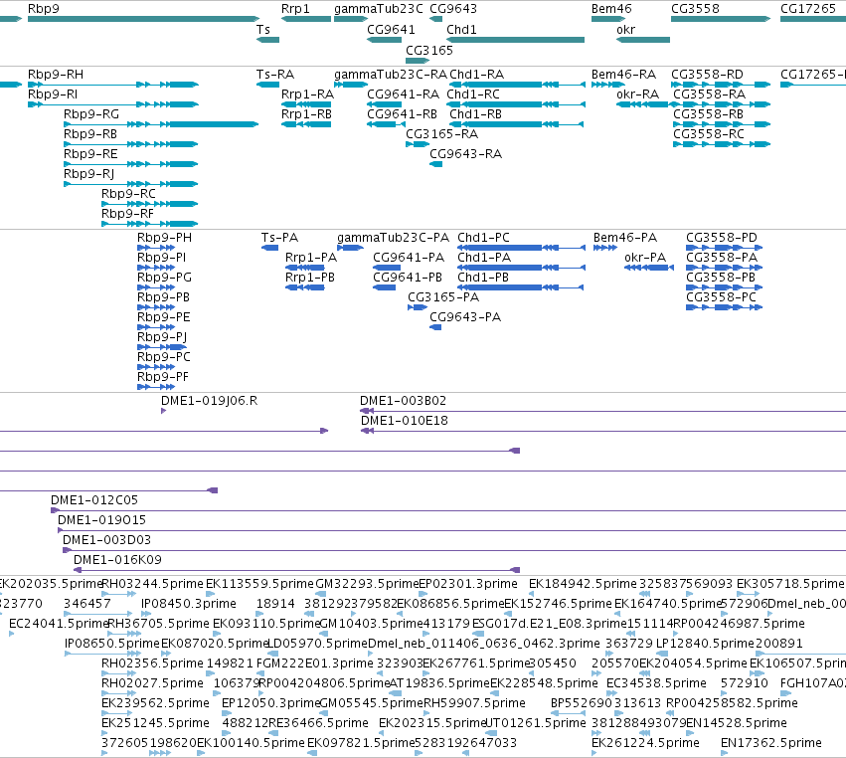Click EST RH03244.5prime label
Screen dimensions: 846x758
tap(153, 584)
